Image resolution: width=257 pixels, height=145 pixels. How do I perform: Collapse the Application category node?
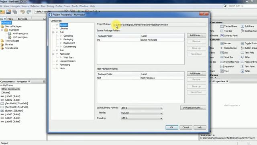click(x=53, y=54)
